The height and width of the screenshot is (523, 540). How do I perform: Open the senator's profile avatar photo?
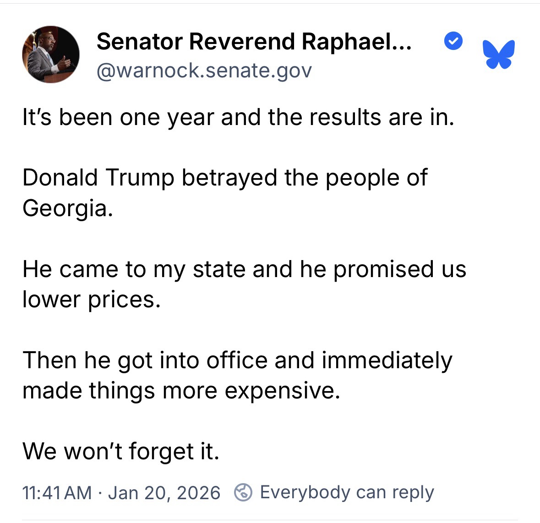(x=50, y=54)
